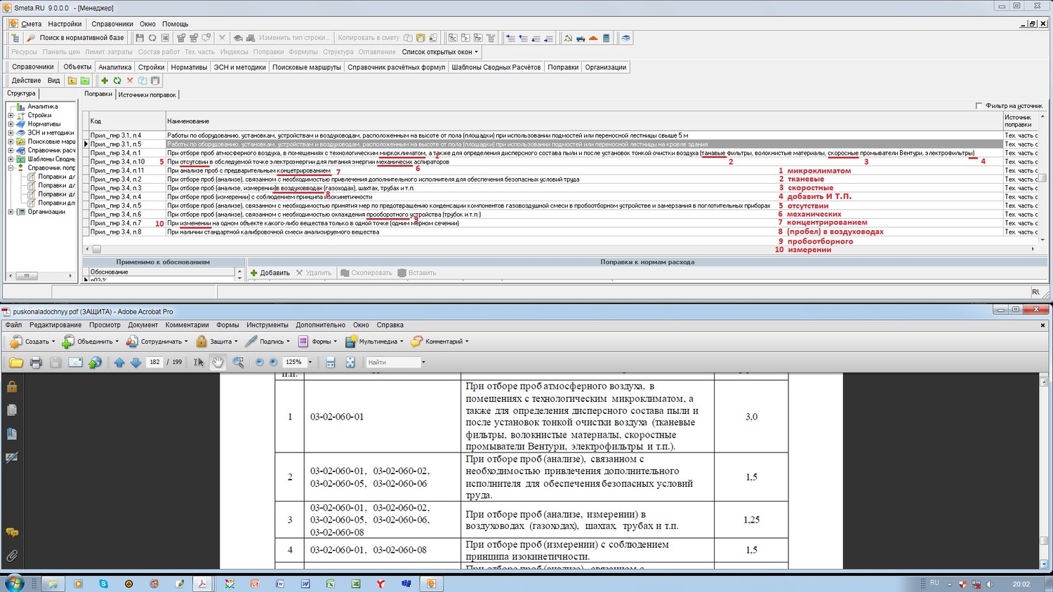Click the Windows Start button
The image size is (1053, 592).
pyautogui.click(x=14, y=583)
